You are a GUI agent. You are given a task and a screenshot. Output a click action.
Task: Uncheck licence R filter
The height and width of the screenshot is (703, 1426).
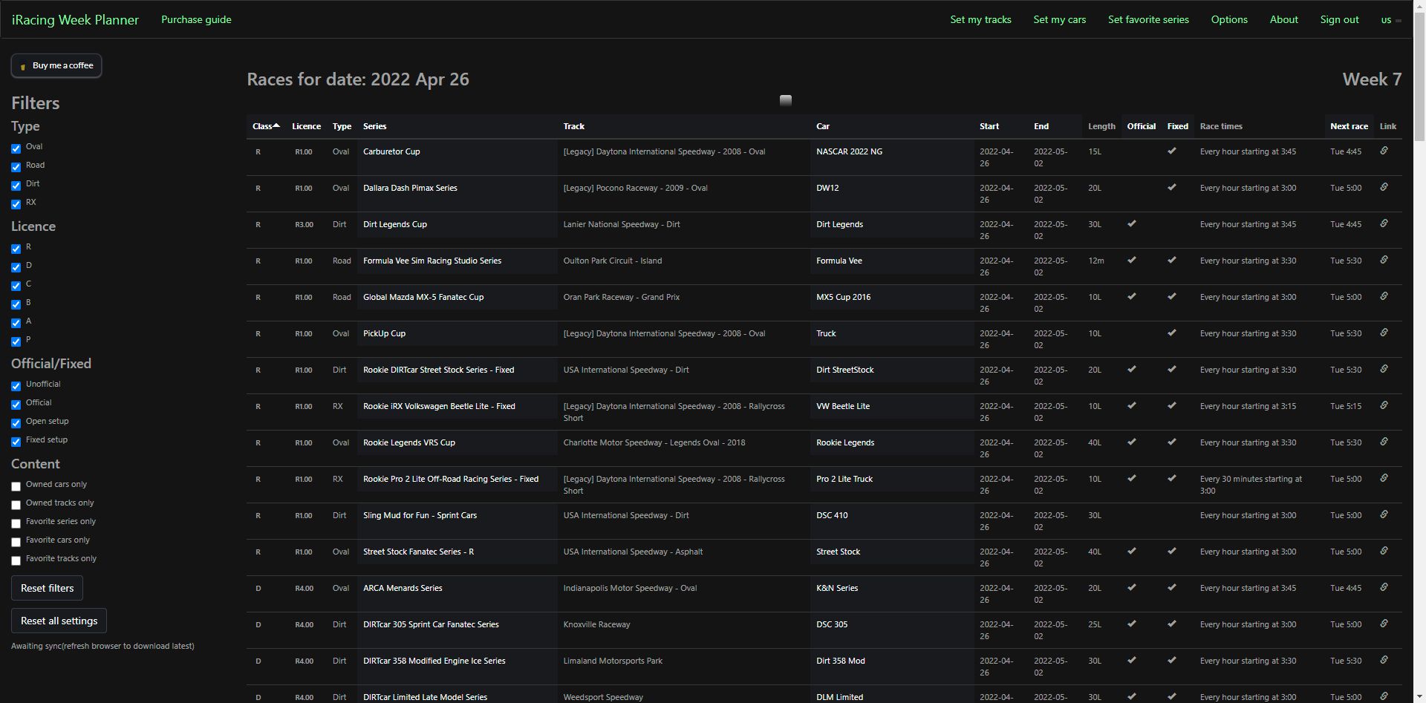click(x=16, y=249)
